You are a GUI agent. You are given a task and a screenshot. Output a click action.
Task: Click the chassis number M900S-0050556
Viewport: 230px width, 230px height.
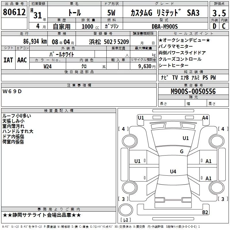click(193, 91)
